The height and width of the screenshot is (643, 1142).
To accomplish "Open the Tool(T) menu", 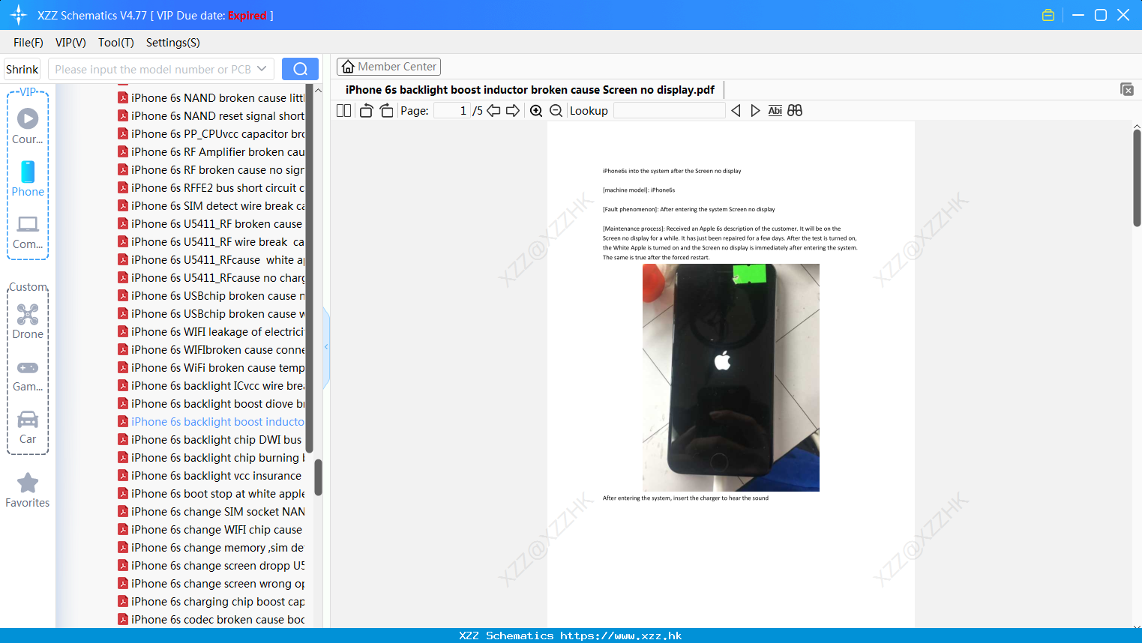I will (x=116, y=43).
